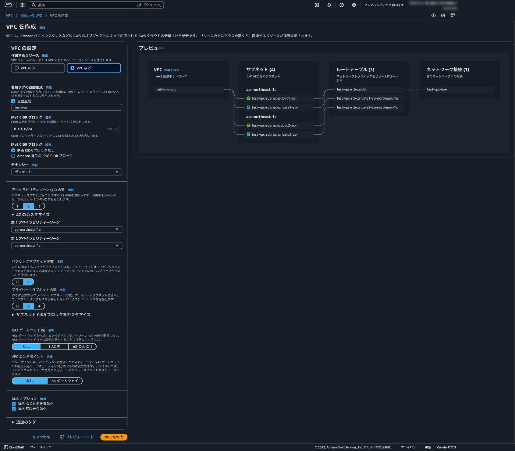
Task: Choose 'なし' for VPC endpoints
Action: (29, 381)
